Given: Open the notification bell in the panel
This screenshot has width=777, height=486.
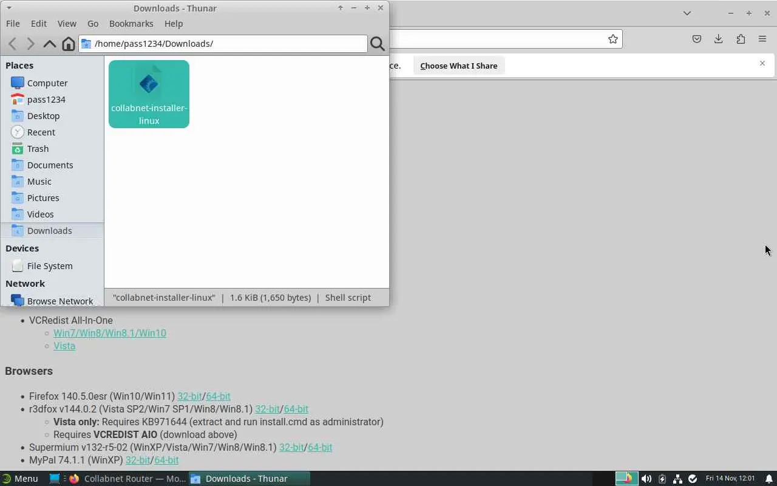Looking at the screenshot, I should pyautogui.click(x=769, y=479).
